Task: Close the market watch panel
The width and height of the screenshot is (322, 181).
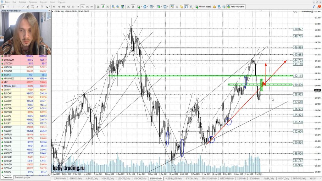Action: (49, 11)
